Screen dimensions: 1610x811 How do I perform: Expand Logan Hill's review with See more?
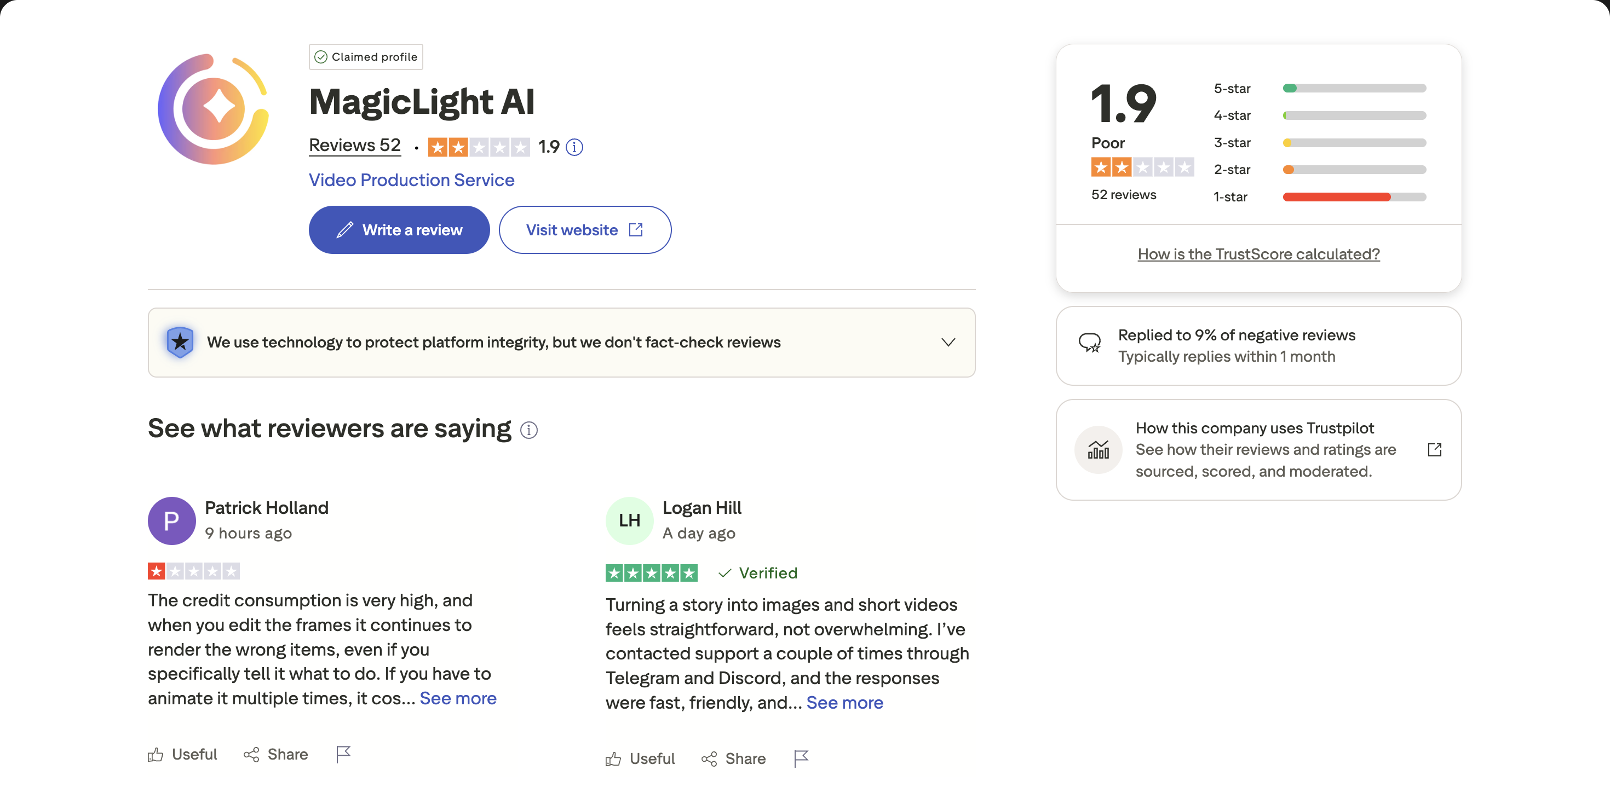(844, 702)
